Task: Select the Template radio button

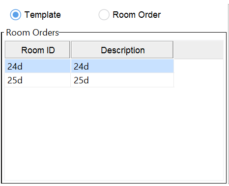Action: tap(16, 15)
